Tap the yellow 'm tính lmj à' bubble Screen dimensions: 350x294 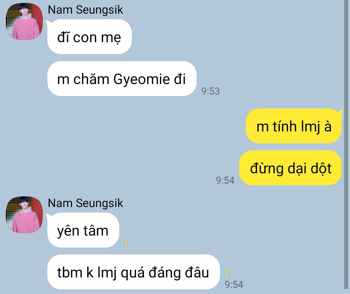pyautogui.click(x=294, y=126)
